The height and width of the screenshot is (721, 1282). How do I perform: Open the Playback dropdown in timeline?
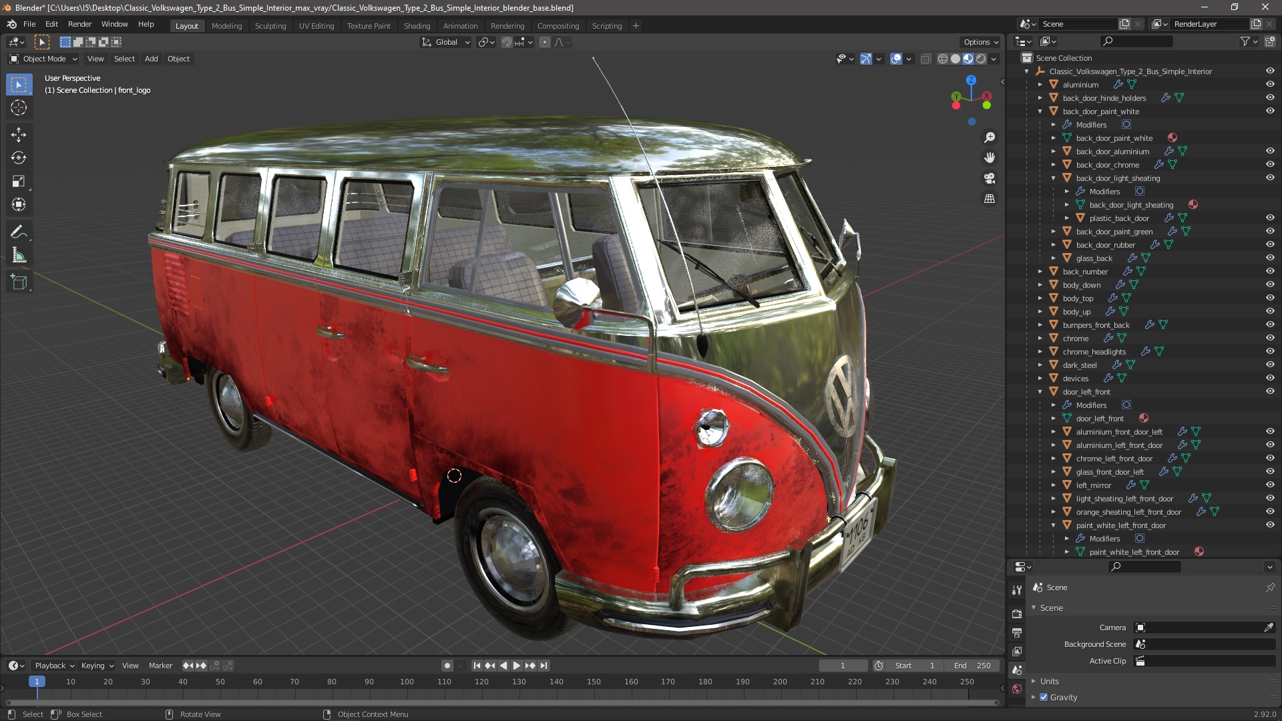(x=53, y=666)
